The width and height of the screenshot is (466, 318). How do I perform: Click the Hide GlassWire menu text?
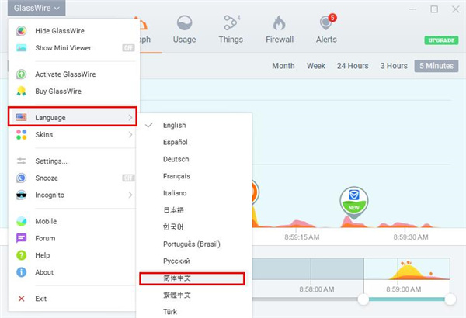click(60, 31)
